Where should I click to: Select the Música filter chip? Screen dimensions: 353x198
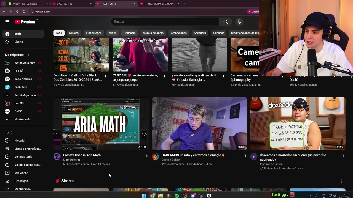[74, 33]
